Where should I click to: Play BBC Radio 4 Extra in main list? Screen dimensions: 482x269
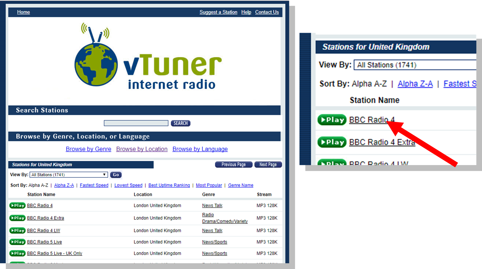(17, 218)
